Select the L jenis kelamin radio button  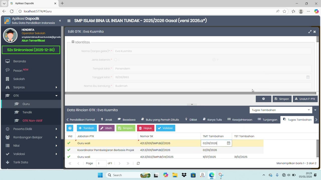[116, 60]
